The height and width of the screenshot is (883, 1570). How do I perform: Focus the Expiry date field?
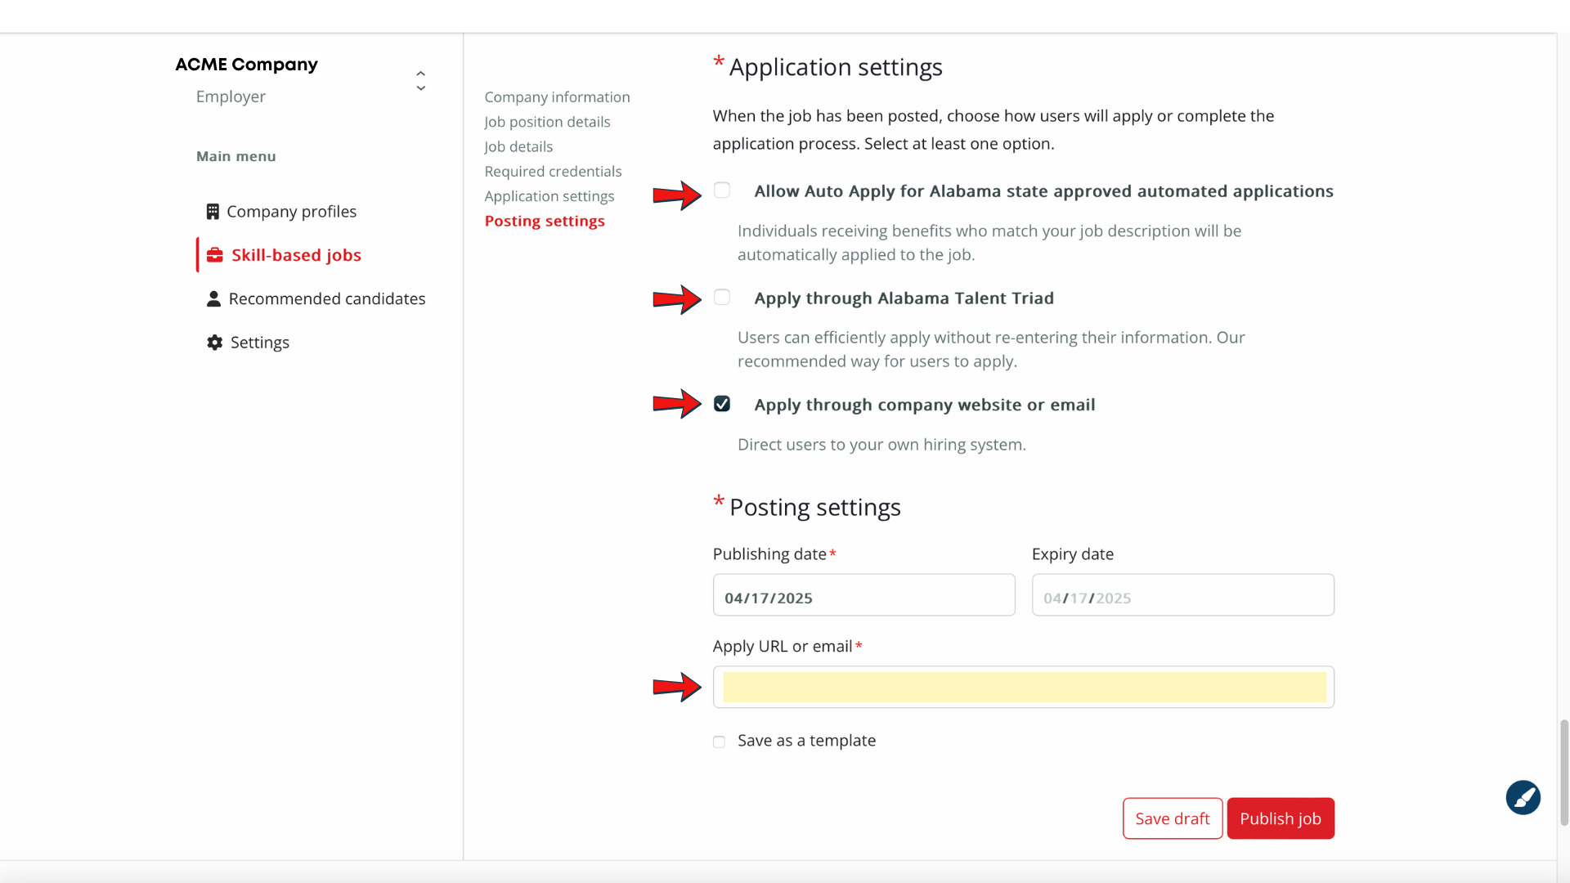pos(1182,595)
